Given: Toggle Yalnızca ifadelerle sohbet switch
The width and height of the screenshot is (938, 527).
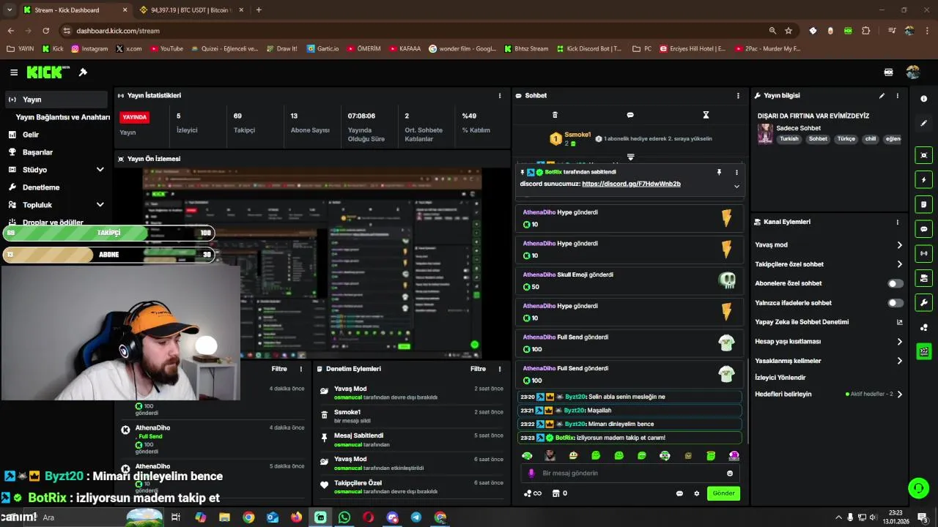Looking at the screenshot, I should pos(895,303).
